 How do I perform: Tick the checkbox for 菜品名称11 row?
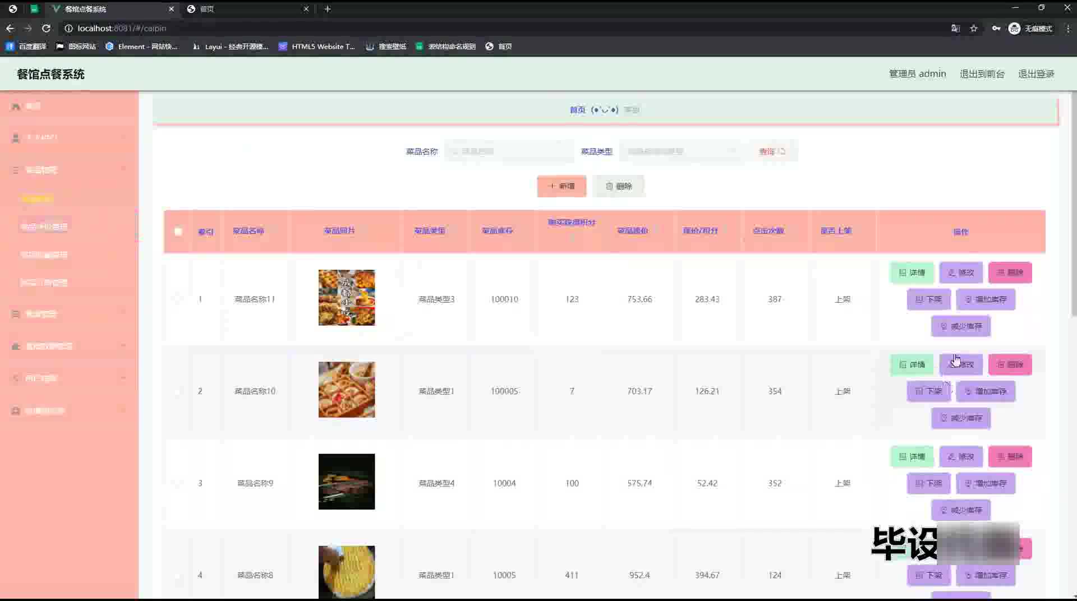[178, 299]
